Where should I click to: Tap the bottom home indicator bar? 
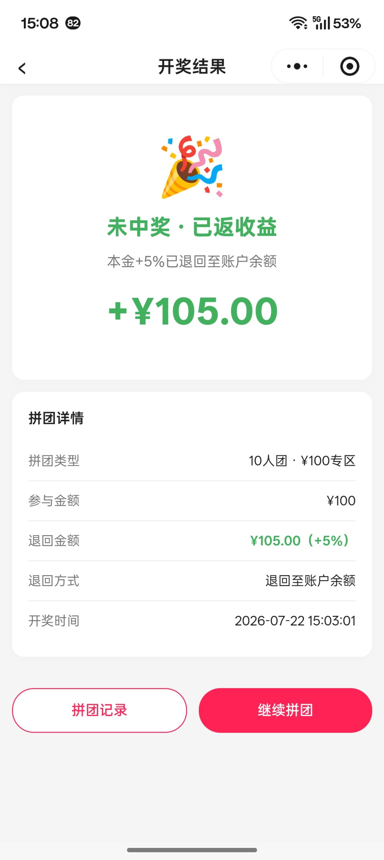[192, 850]
